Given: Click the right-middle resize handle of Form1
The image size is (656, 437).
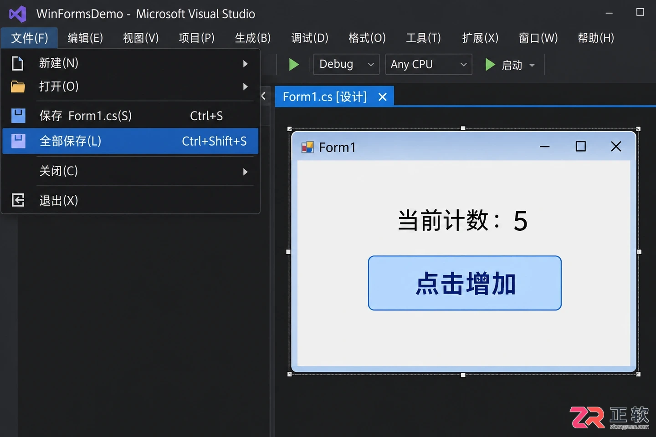Looking at the screenshot, I should pyautogui.click(x=639, y=252).
